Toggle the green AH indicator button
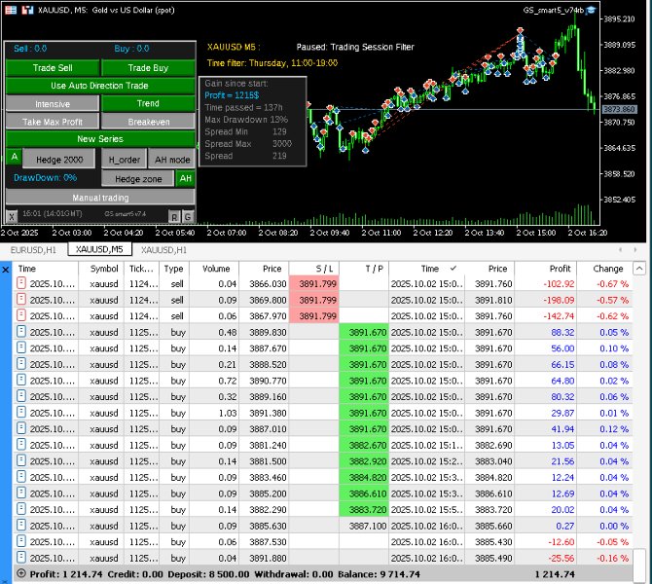 (x=185, y=179)
